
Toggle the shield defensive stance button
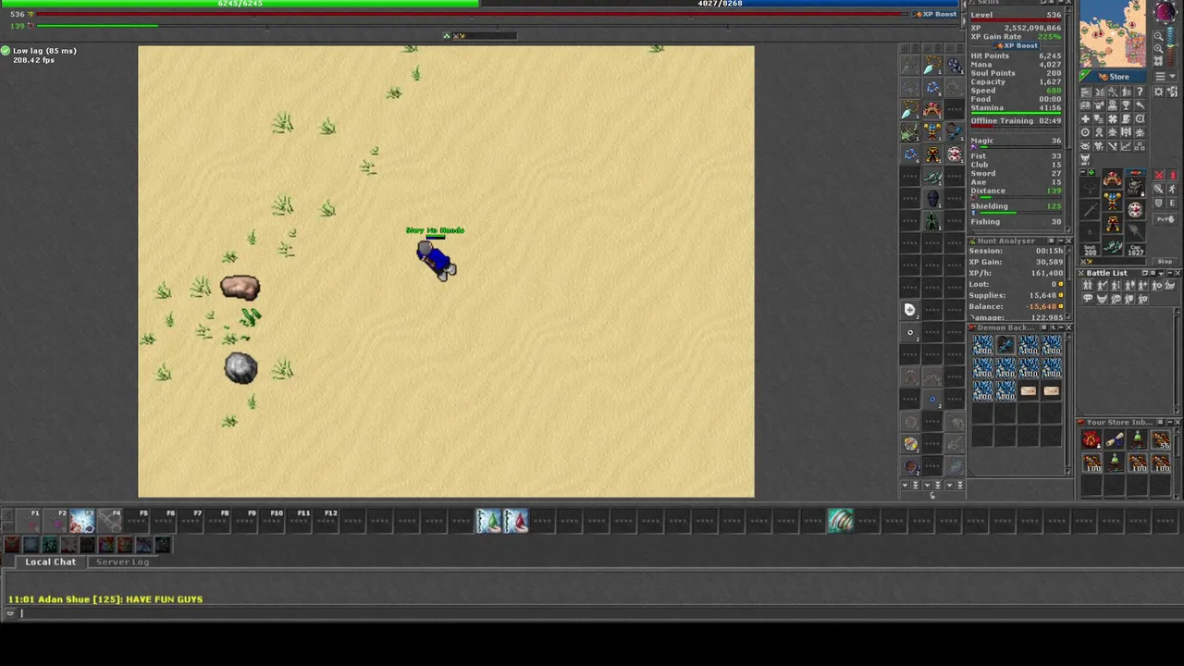(1159, 203)
